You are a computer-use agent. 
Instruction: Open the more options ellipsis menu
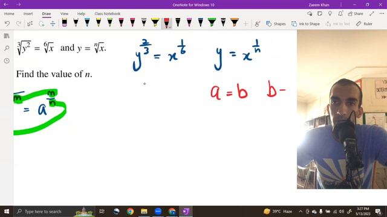tap(382, 14)
